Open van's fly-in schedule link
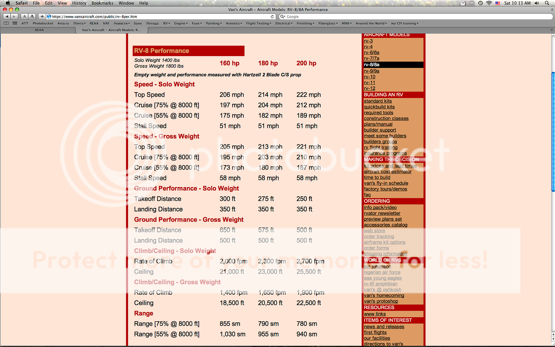 tap(386, 183)
